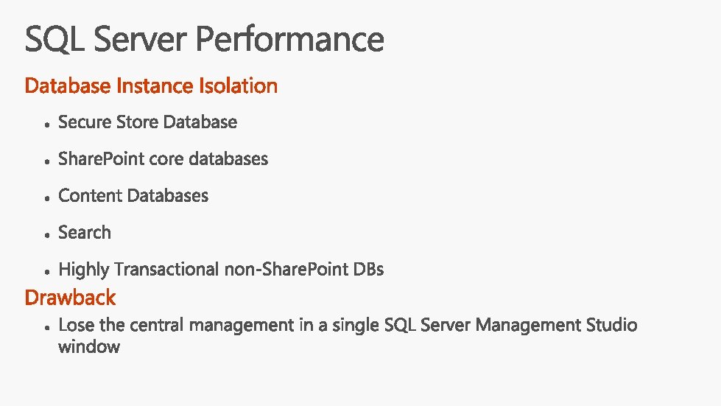Click the 'SQL Server Performance' slide title

pyautogui.click(x=204, y=40)
